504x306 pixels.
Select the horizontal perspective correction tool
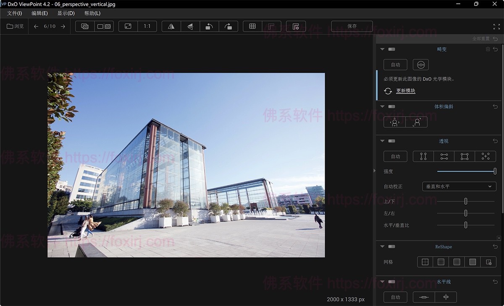point(444,156)
